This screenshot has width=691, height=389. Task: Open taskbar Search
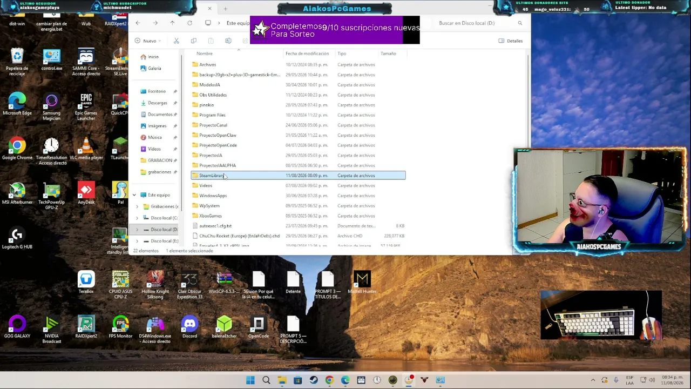click(266, 380)
